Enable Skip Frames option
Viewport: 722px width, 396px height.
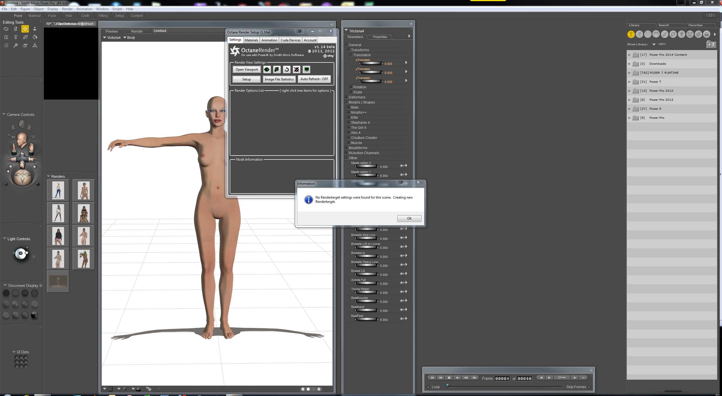coord(589,387)
